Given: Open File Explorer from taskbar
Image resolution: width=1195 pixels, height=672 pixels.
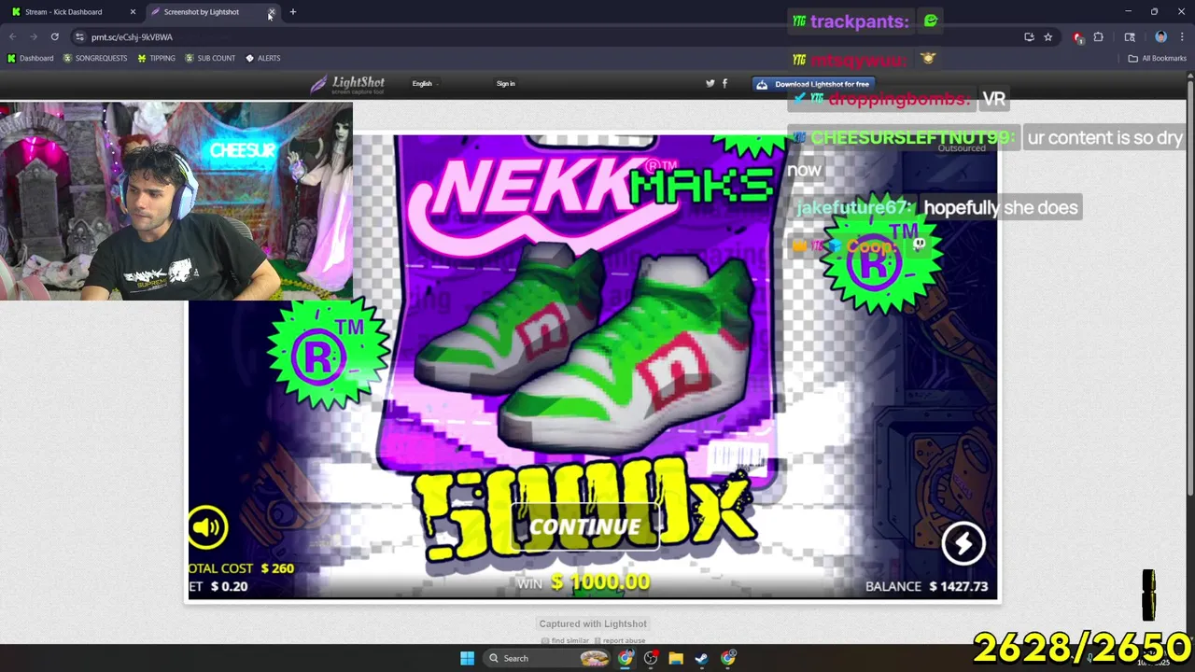Looking at the screenshot, I should (676, 658).
